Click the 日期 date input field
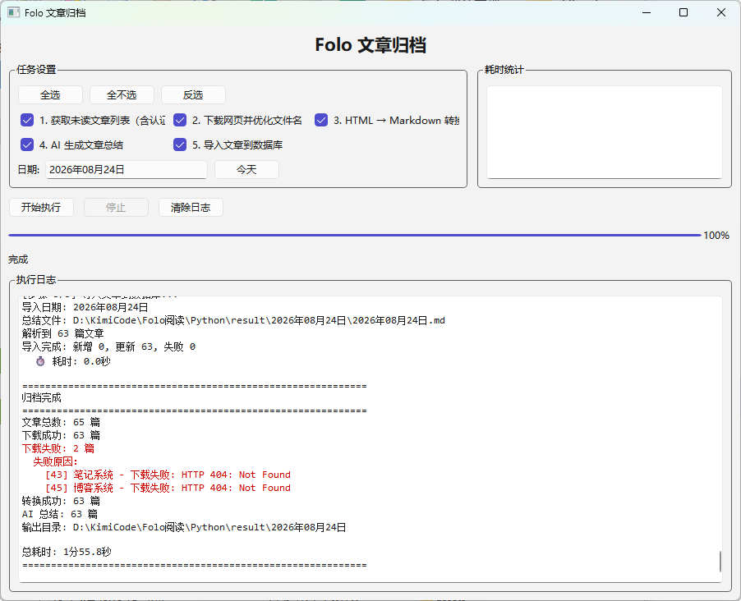Image resolution: width=741 pixels, height=601 pixels. tap(127, 170)
